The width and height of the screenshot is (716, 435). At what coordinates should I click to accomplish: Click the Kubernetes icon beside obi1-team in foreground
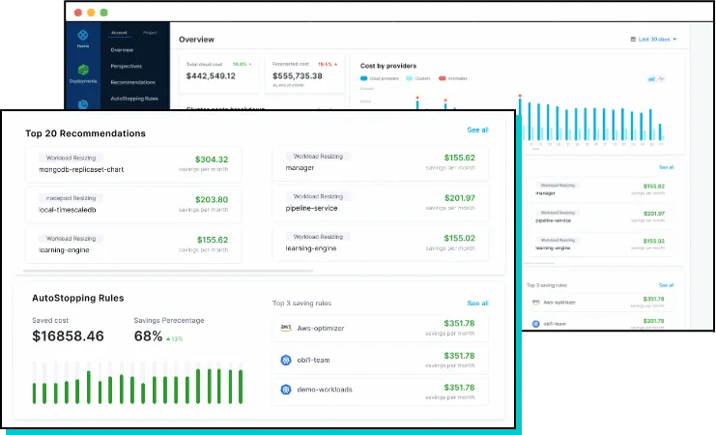tap(286, 360)
